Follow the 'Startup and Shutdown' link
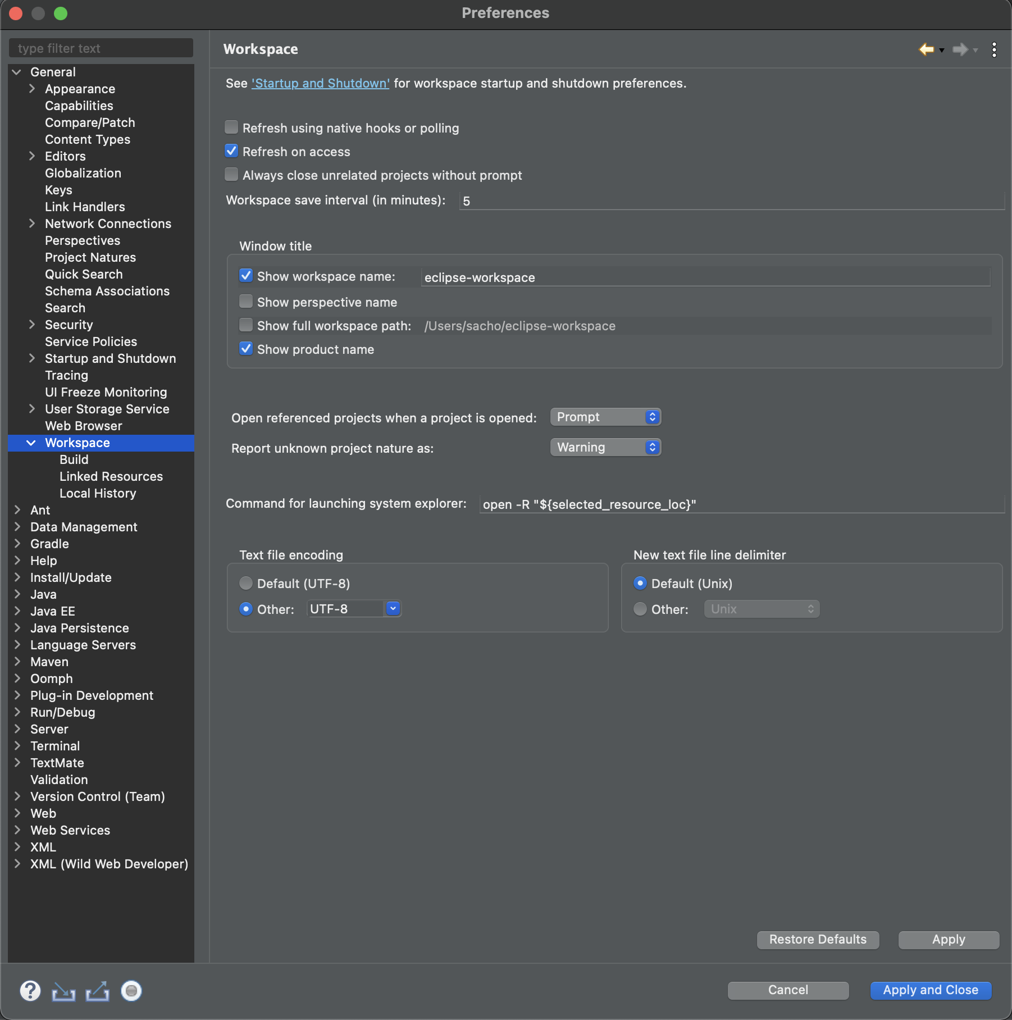 pyautogui.click(x=320, y=83)
